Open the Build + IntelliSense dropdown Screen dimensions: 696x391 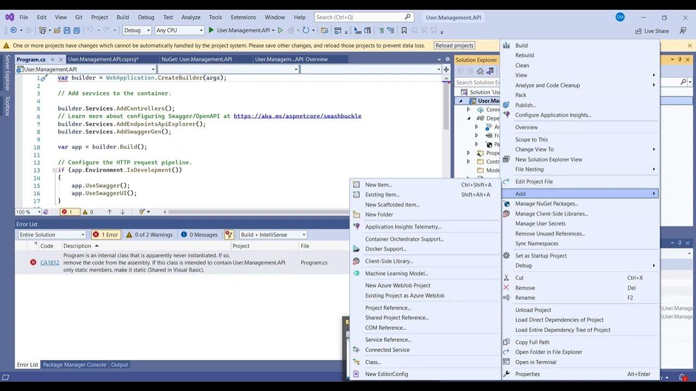pos(273,235)
